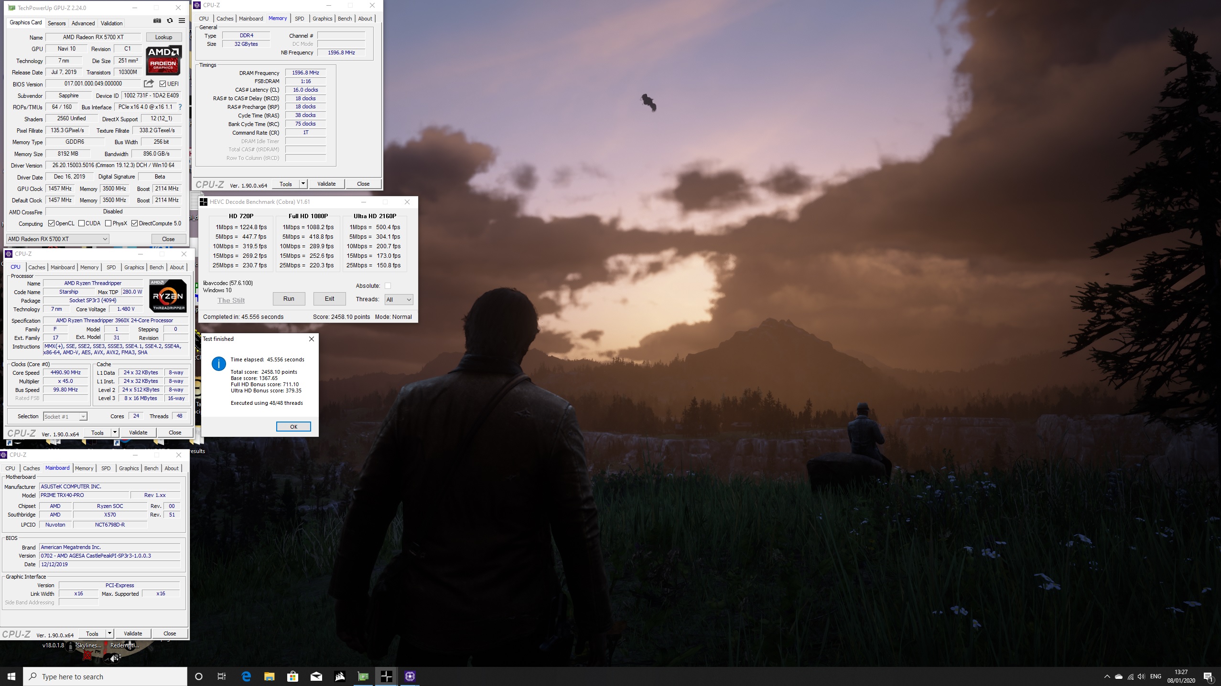
Task: Toggle OpenCL checkbox
Action: 52,223
